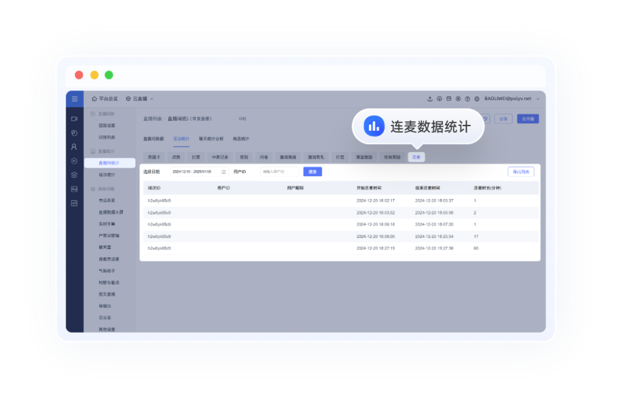
Task: Click the upload icon in top bar
Action: [x=430, y=99]
